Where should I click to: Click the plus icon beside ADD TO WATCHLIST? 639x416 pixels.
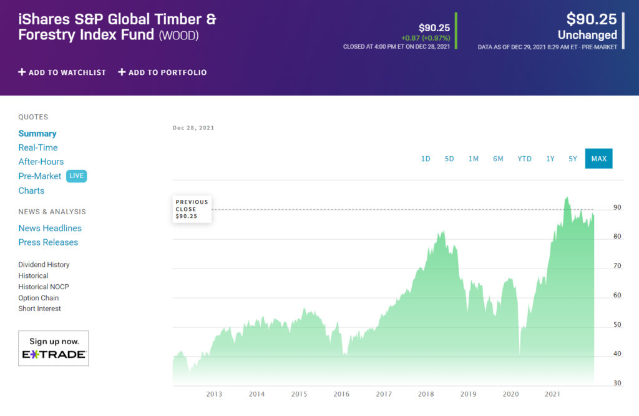pyautogui.click(x=21, y=72)
